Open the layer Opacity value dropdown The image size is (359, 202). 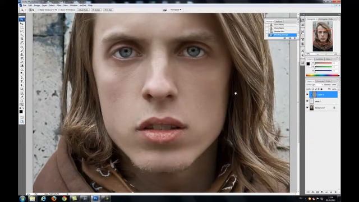pos(338,85)
